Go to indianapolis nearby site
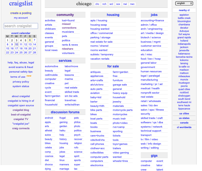202x171 pixels. (x=184, y=44)
